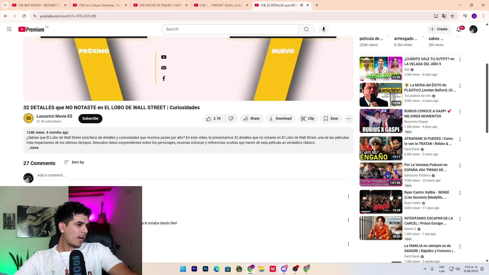Dislike the video with thumbs down
This screenshot has height=275, width=489.
tap(231, 119)
